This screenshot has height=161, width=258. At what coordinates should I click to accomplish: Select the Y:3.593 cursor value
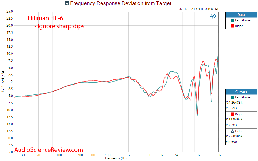point(231,108)
